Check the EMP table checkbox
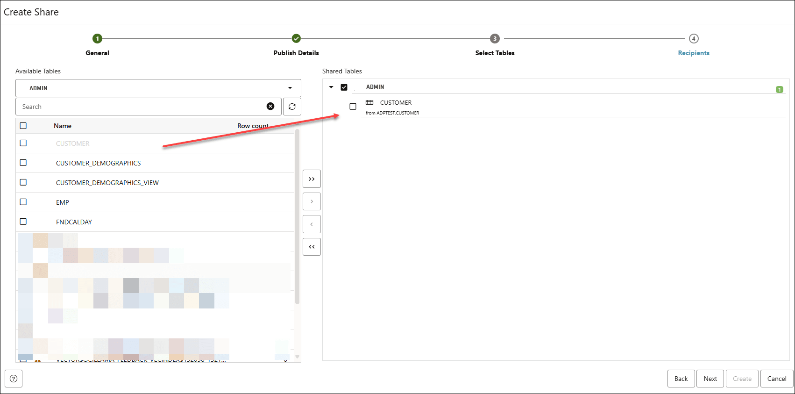The width and height of the screenshot is (795, 394). (x=23, y=202)
